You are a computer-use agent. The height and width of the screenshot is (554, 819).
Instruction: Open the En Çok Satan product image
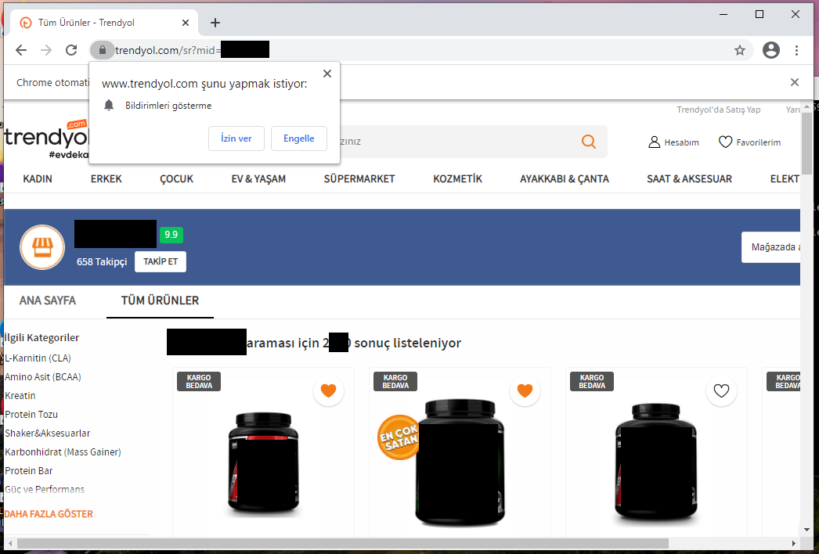pos(460,464)
